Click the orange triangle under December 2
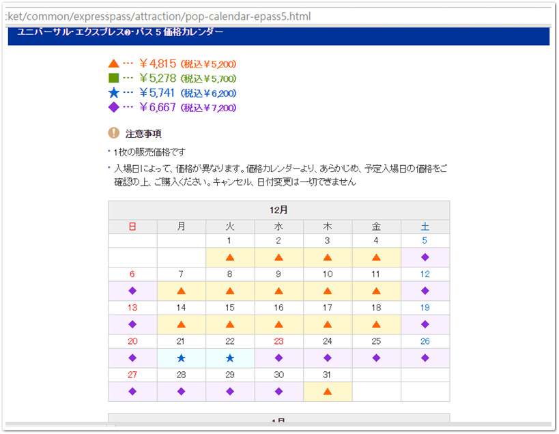The image size is (559, 434). point(278,257)
